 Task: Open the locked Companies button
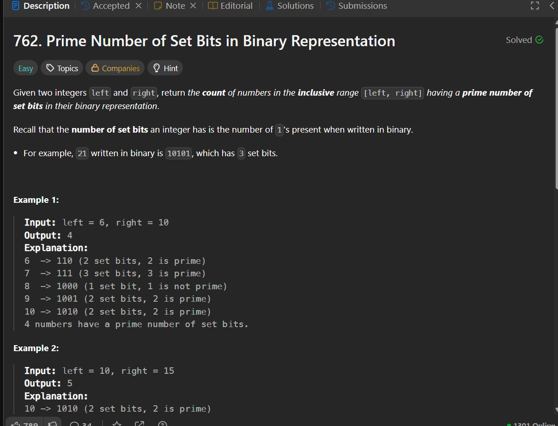pos(115,68)
